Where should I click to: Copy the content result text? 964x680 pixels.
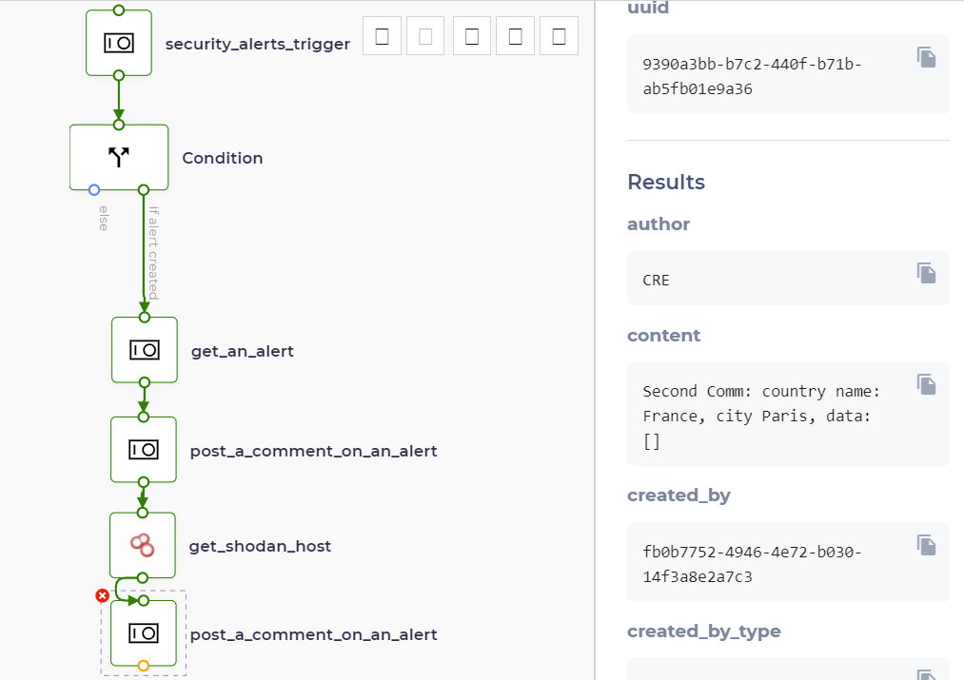927,384
